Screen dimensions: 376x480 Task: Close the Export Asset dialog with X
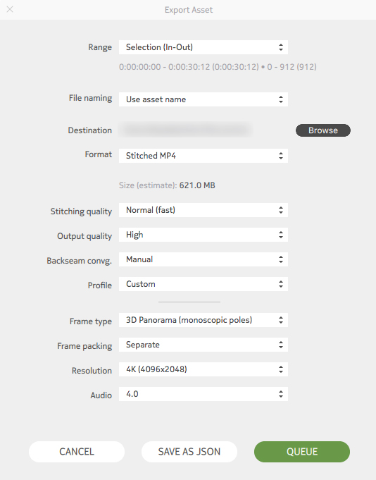coord(10,9)
